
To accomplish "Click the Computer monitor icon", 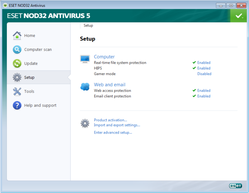I will point(85,59).
